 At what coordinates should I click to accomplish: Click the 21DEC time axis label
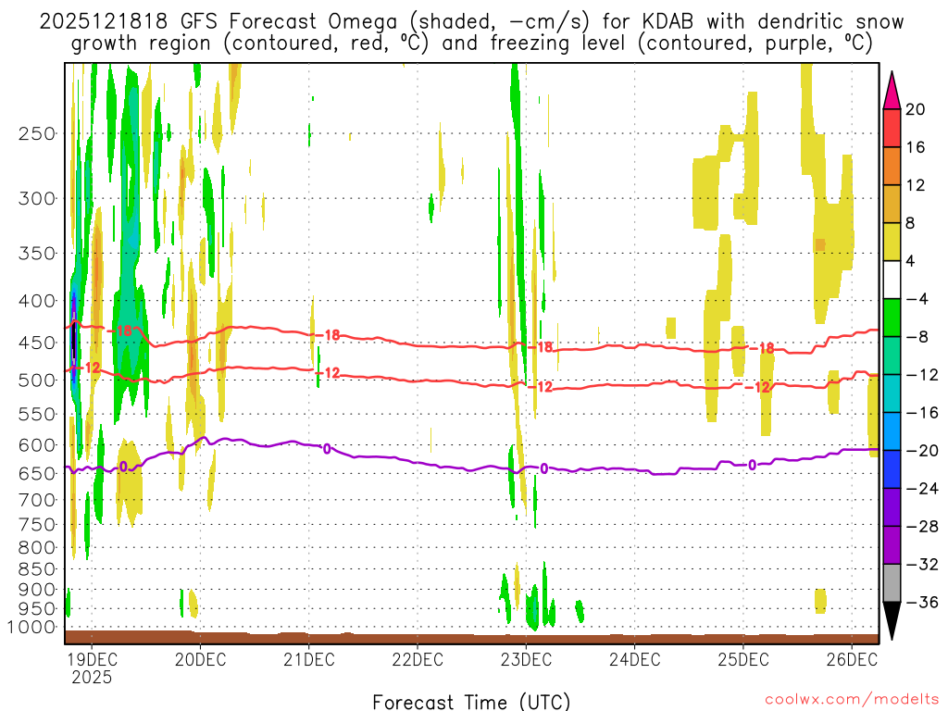[x=309, y=659]
